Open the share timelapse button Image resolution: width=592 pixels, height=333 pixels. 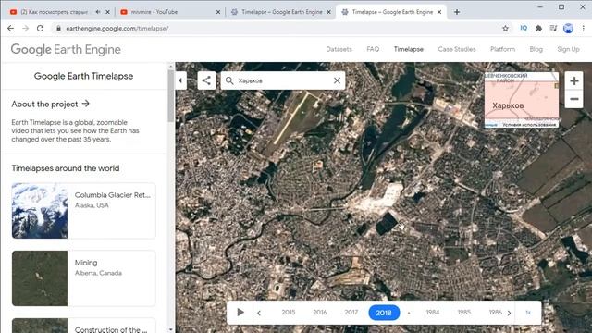coord(206,80)
